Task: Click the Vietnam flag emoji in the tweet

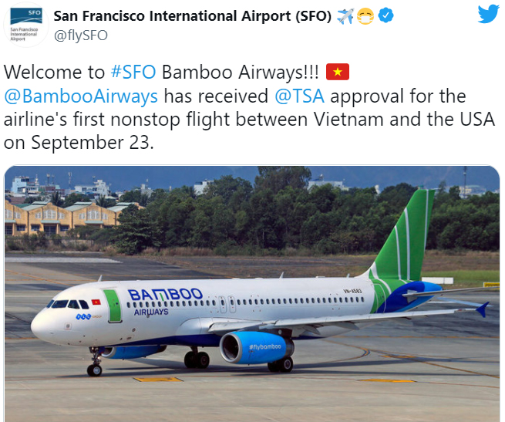Action: [x=338, y=72]
